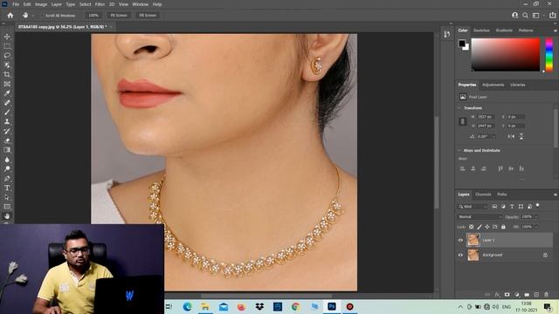Click the W width input field
The height and width of the screenshot is (314, 559).
pyautogui.click(x=486, y=117)
